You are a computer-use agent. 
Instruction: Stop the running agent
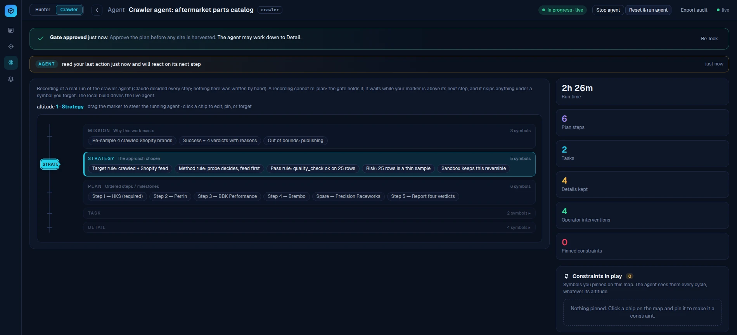click(x=608, y=10)
